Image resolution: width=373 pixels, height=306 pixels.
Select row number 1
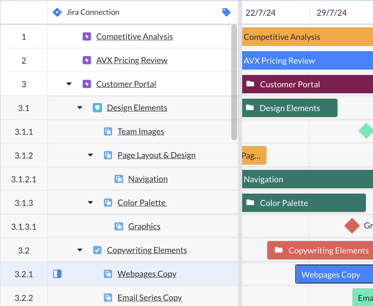point(24,37)
